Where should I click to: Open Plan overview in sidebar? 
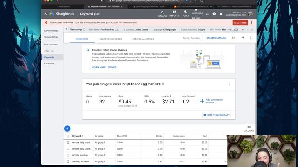[51, 45]
